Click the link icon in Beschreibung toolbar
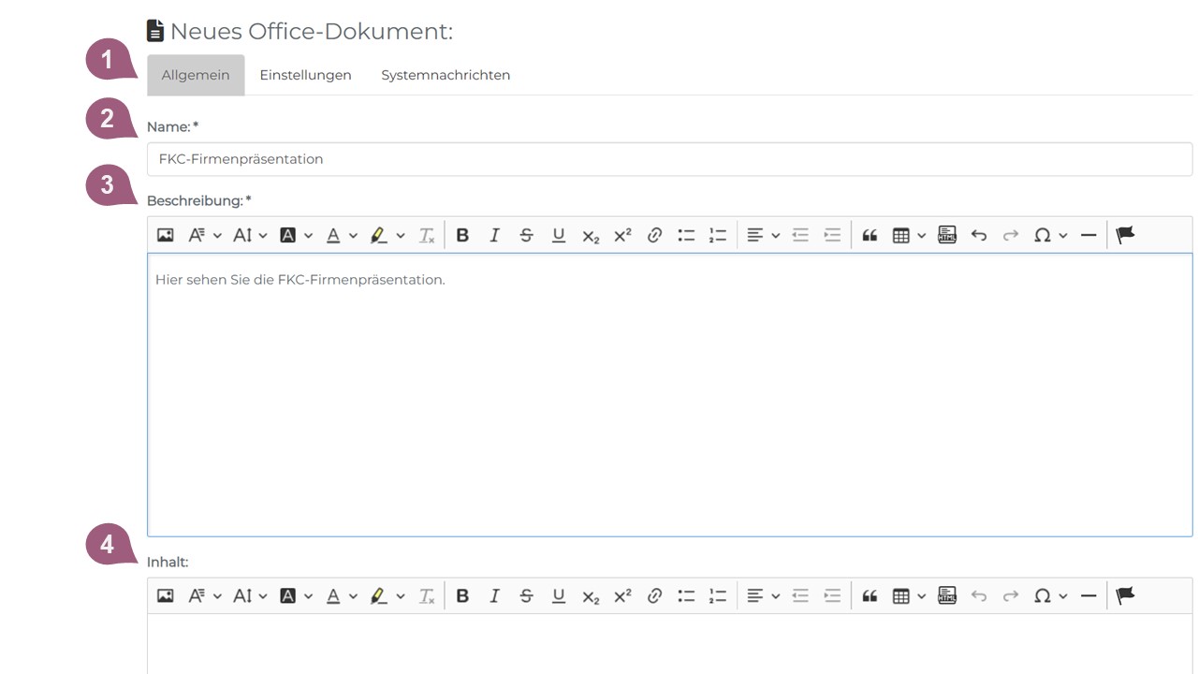This screenshot has width=1198, height=674. pyautogui.click(x=654, y=235)
